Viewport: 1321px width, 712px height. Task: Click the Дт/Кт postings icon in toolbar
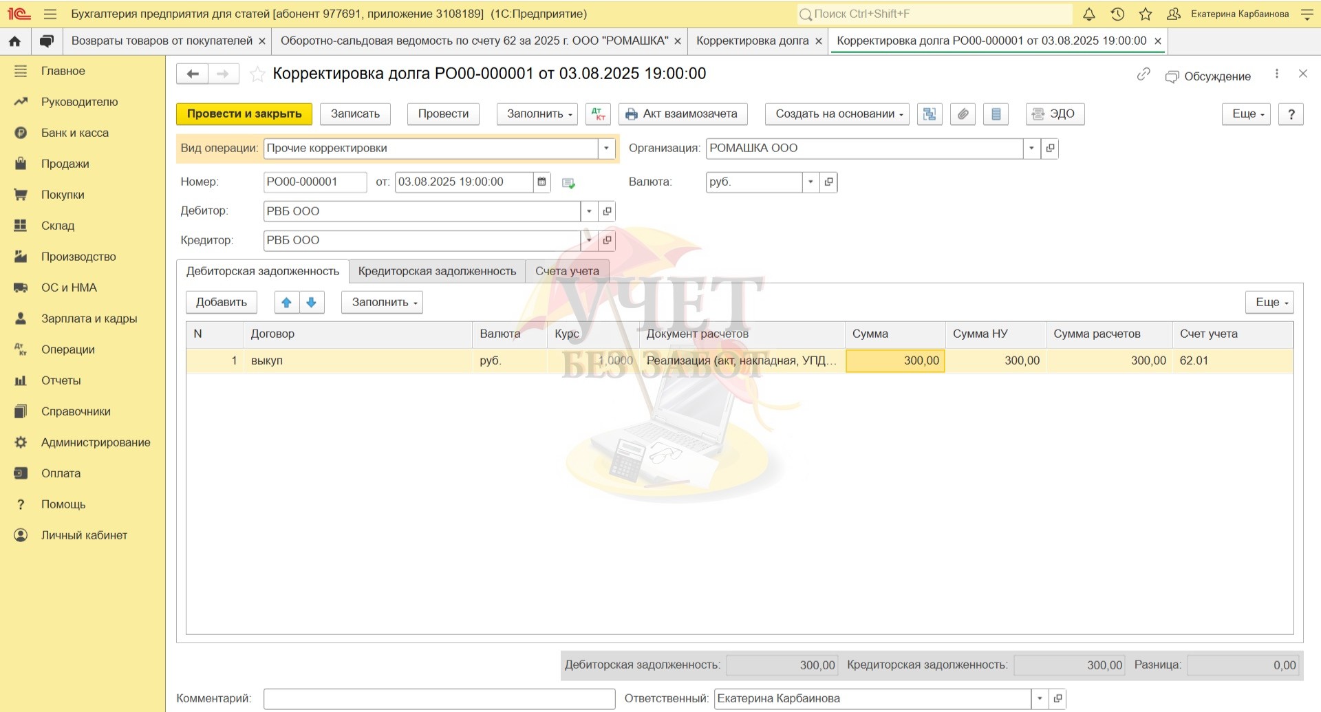[597, 114]
